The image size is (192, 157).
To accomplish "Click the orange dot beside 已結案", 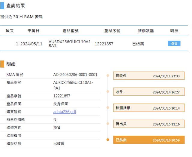I will tap(108, 140).
